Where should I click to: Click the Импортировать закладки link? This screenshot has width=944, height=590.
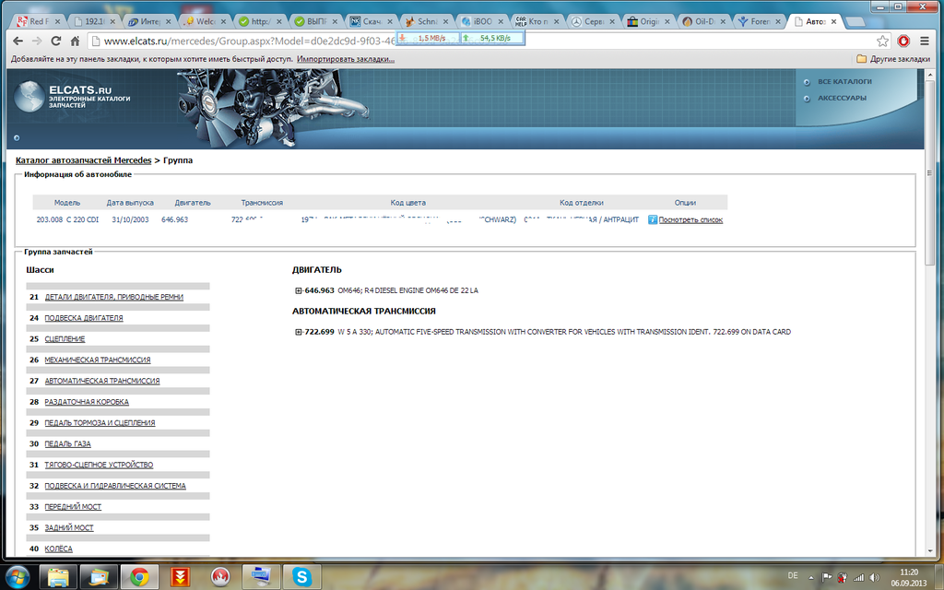pyautogui.click(x=346, y=59)
